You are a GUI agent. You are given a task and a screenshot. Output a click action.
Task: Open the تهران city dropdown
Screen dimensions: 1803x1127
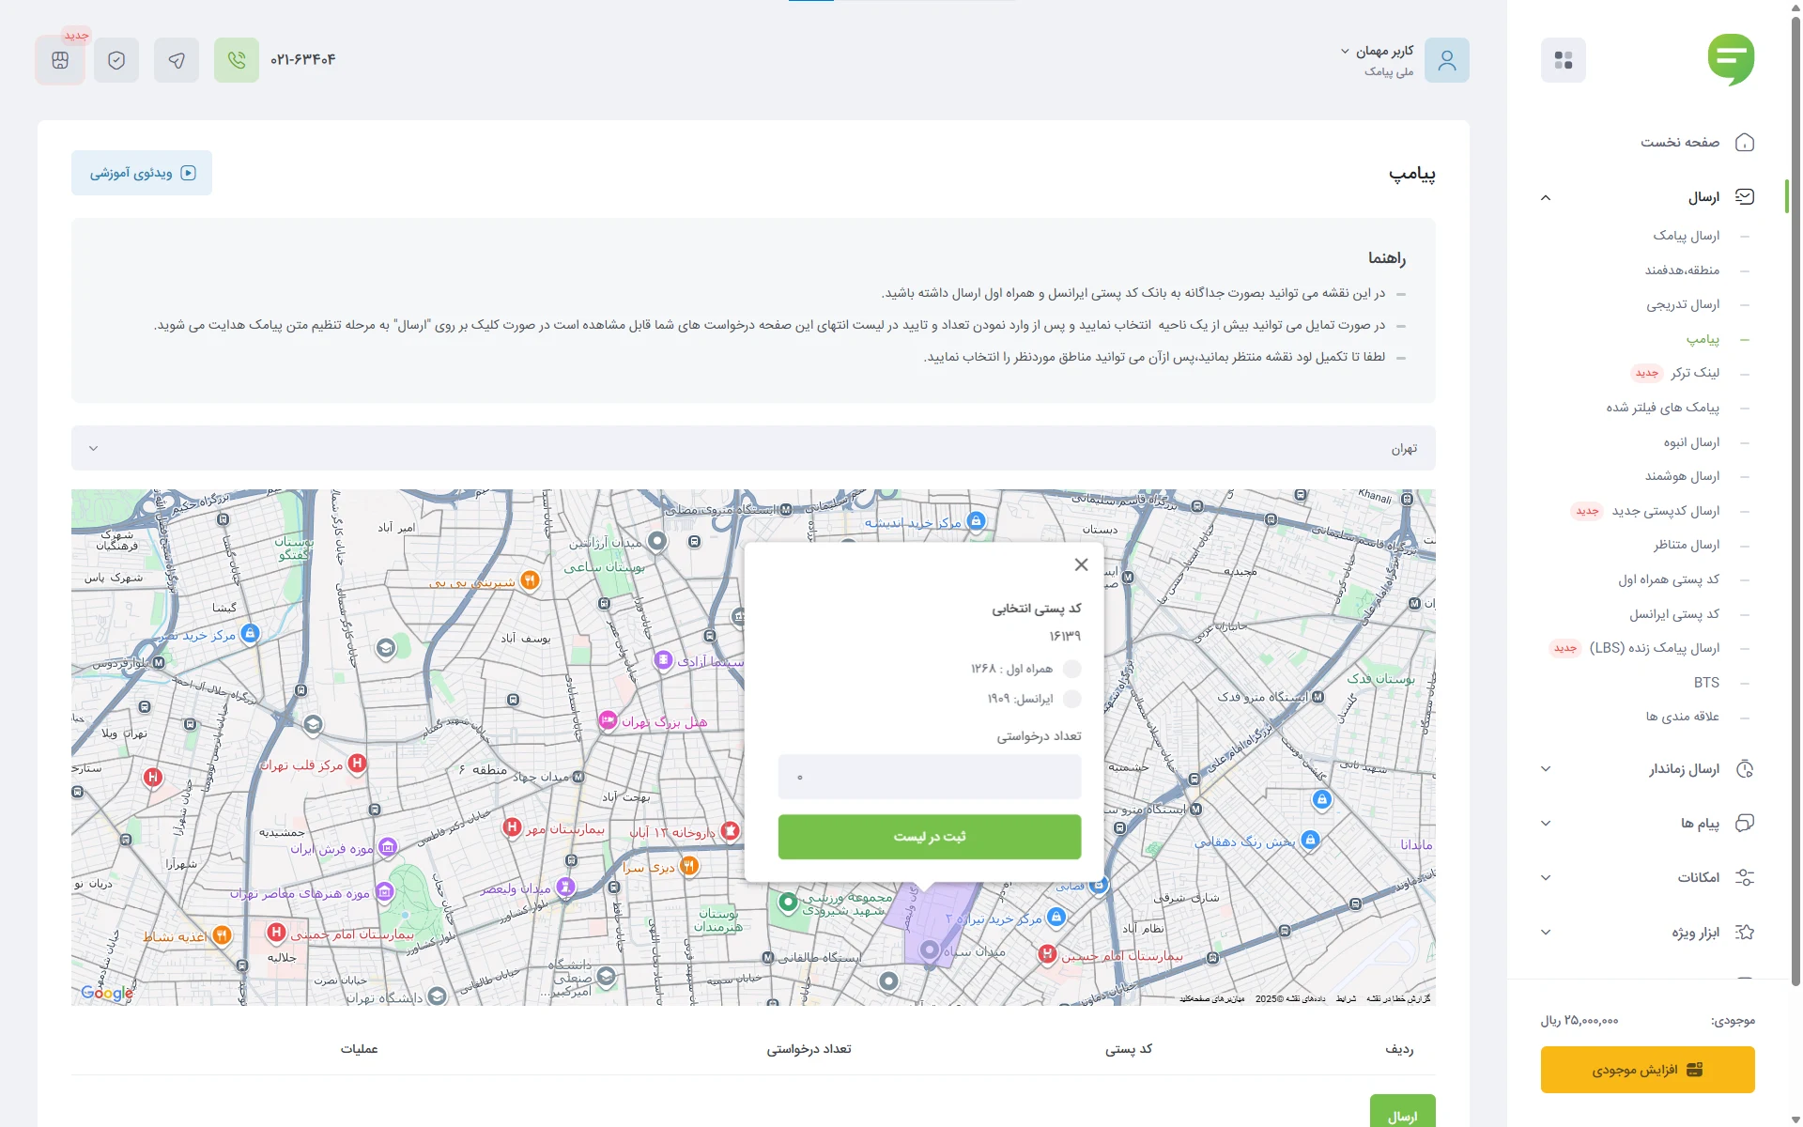(x=753, y=448)
